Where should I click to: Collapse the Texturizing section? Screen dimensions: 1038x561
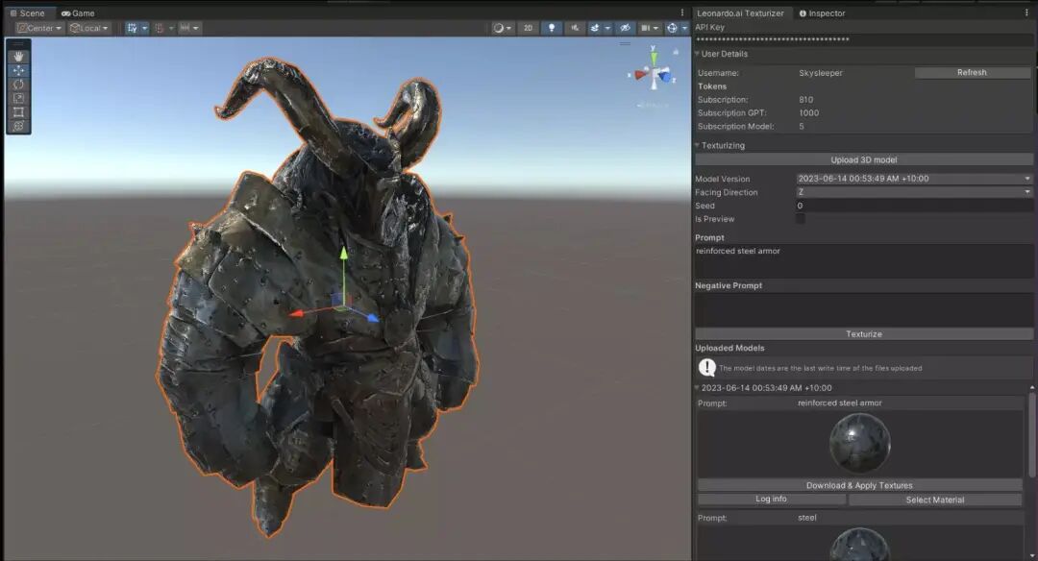click(697, 145)
